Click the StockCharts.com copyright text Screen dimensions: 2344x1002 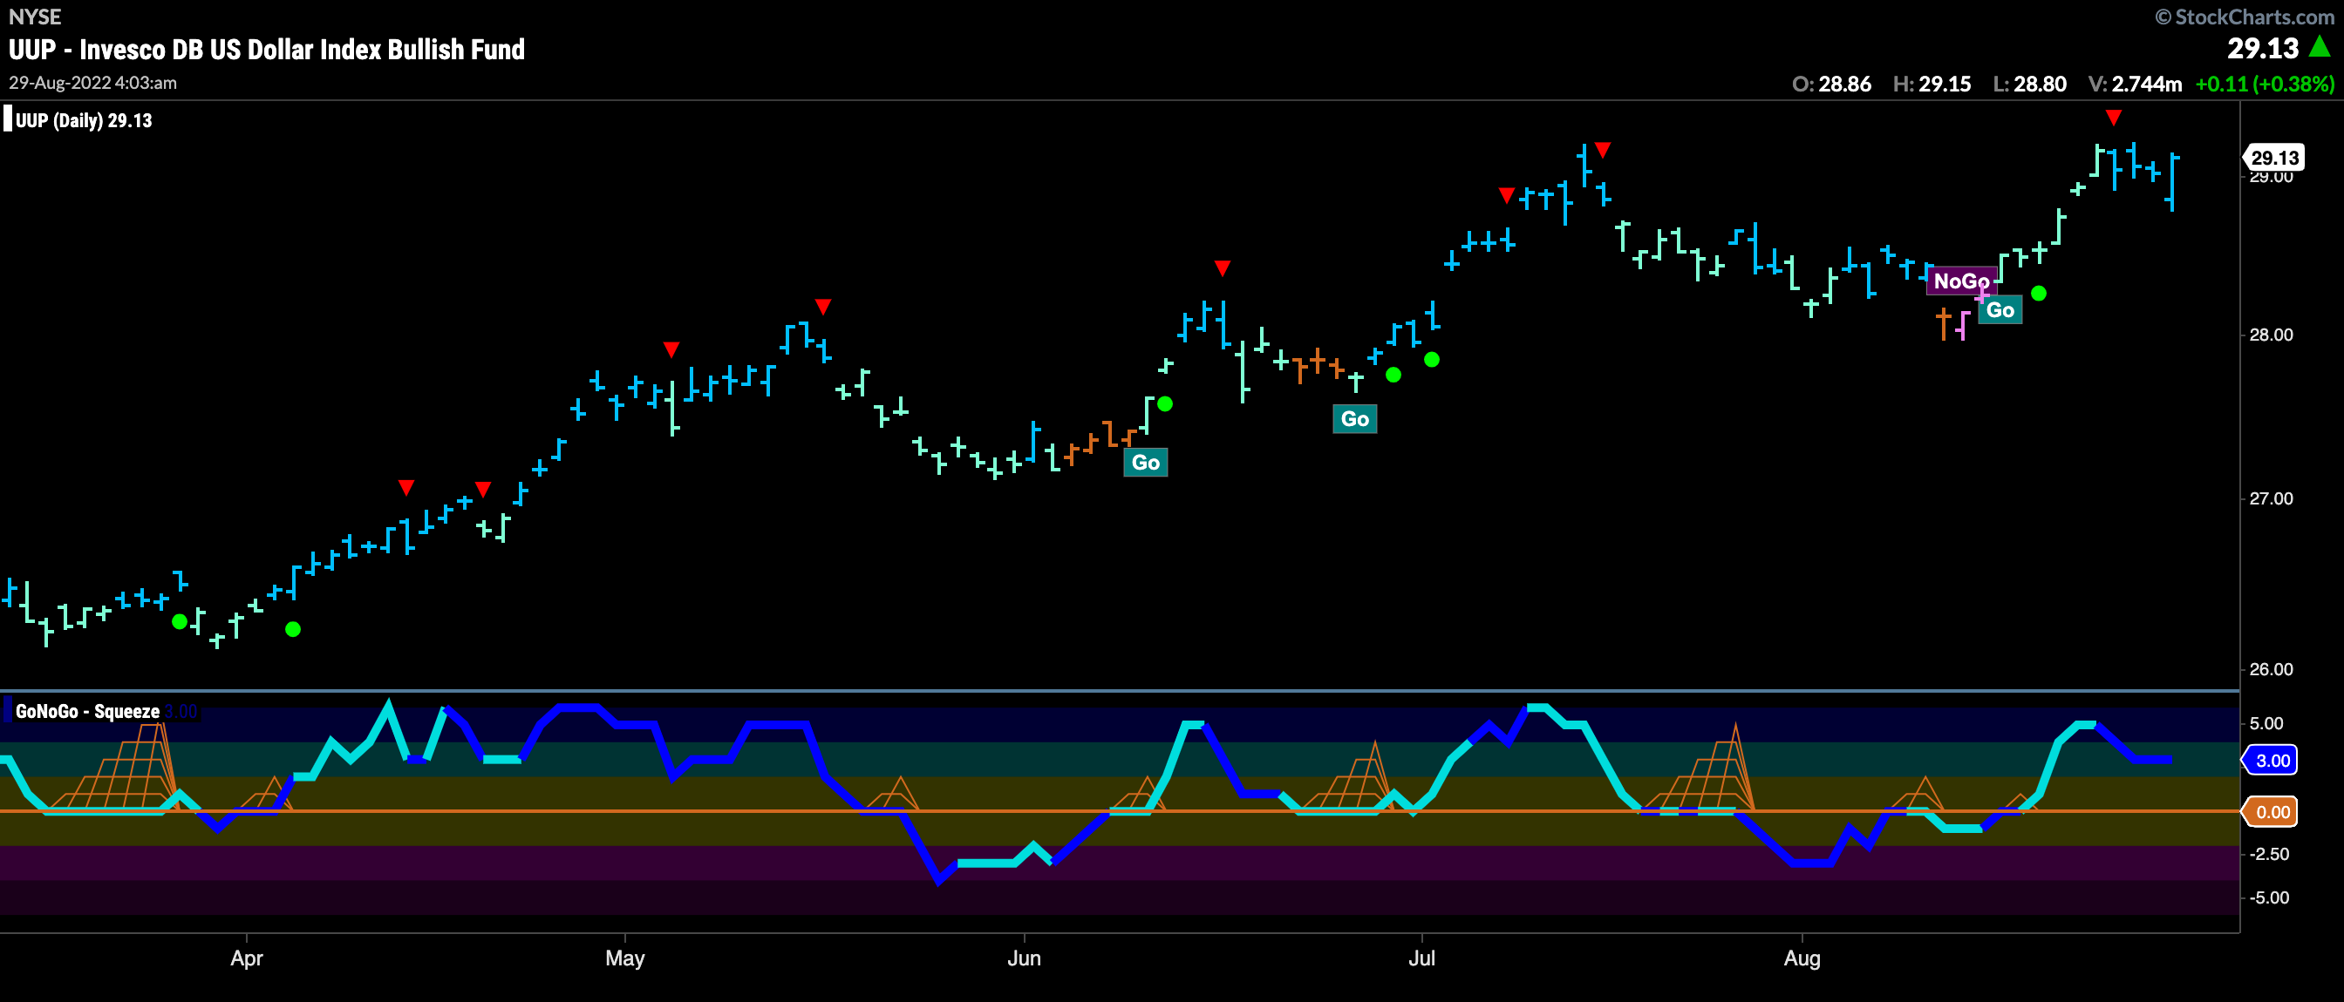[2245, 17]
